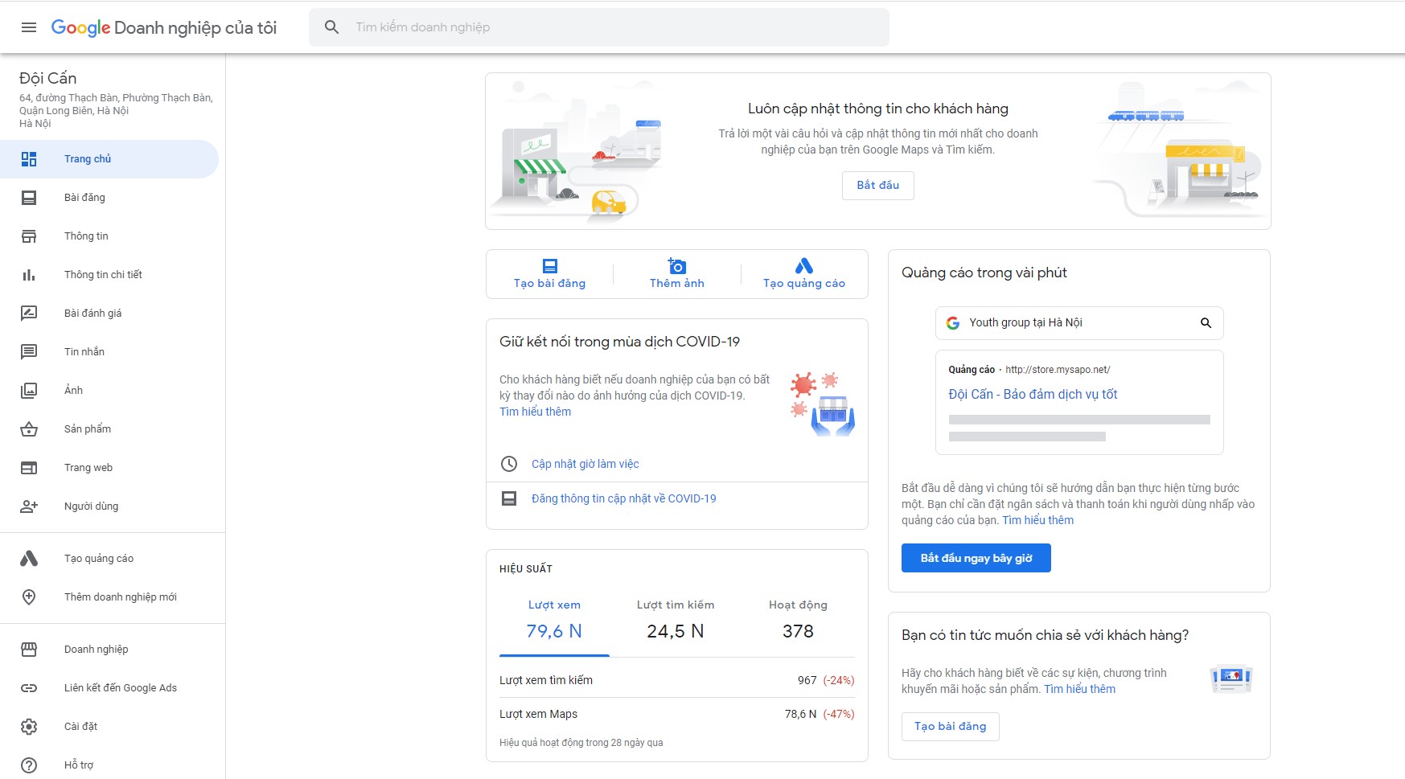Click the Bài đánh giá review icon
This screenshot has height=779, width=1405.
[29, 314]
